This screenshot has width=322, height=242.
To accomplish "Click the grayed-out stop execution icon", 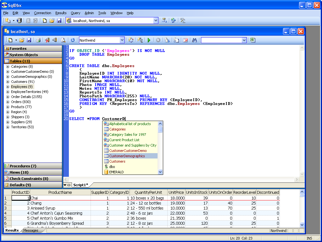I will coord(158,40).
